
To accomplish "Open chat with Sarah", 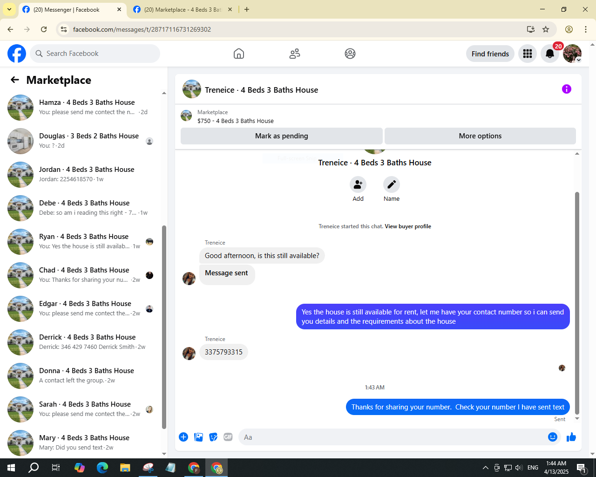I will (x=84, y=409).
